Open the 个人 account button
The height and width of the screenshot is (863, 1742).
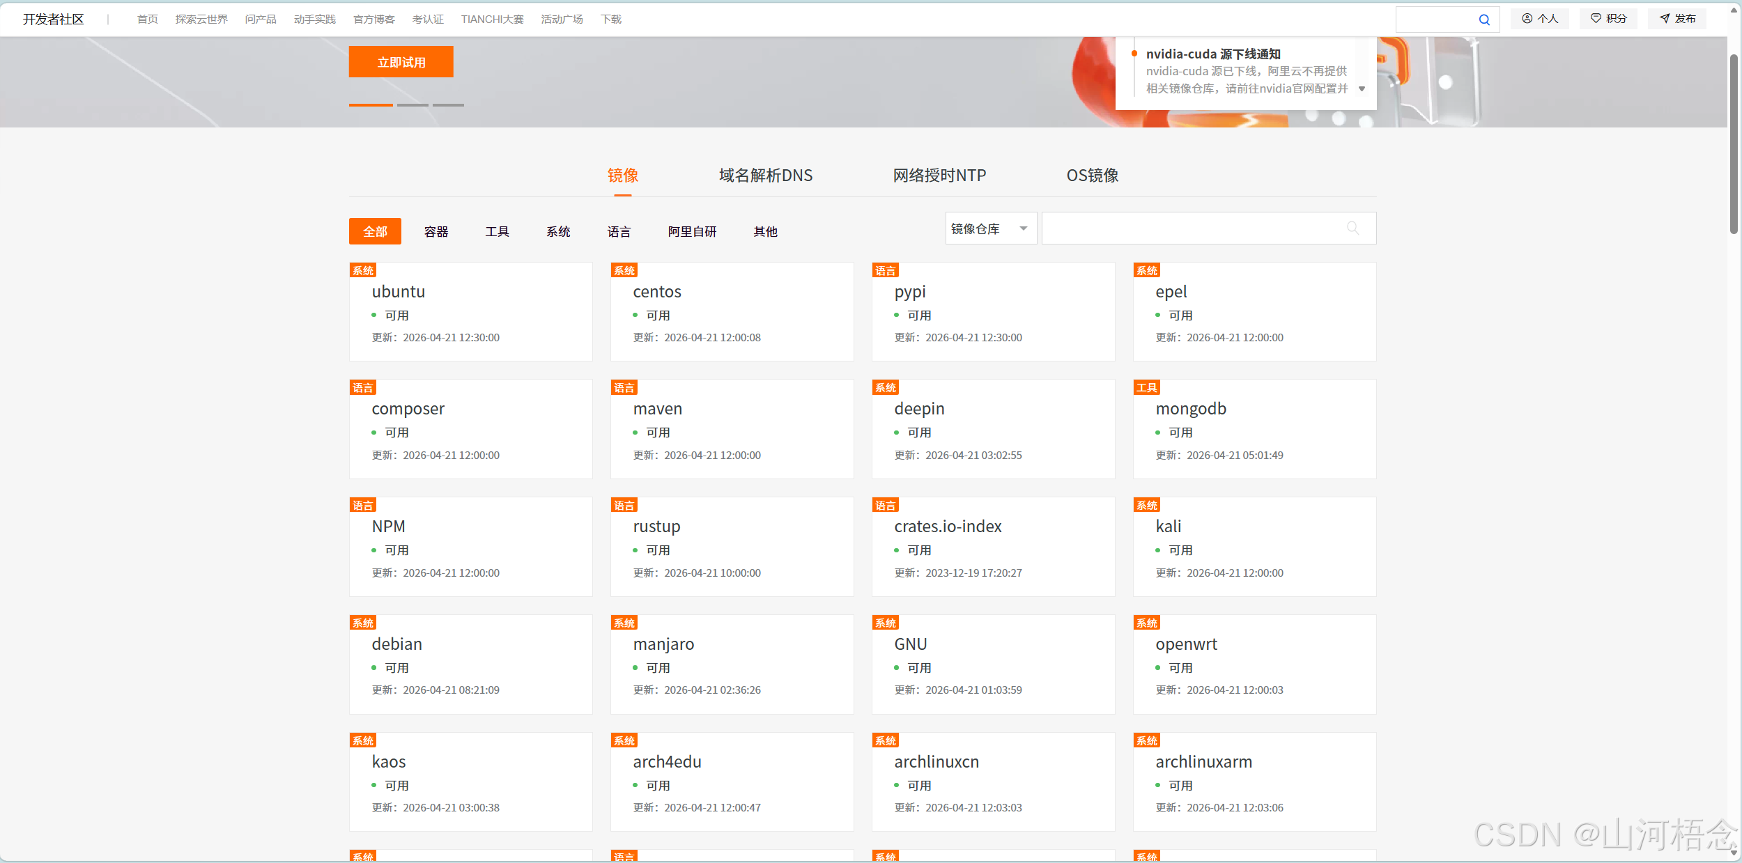tap(1540, 19)
